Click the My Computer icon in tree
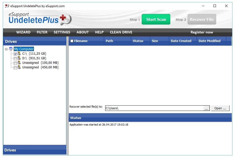This screenshot has width=239, height=160. tap(11, 49)
